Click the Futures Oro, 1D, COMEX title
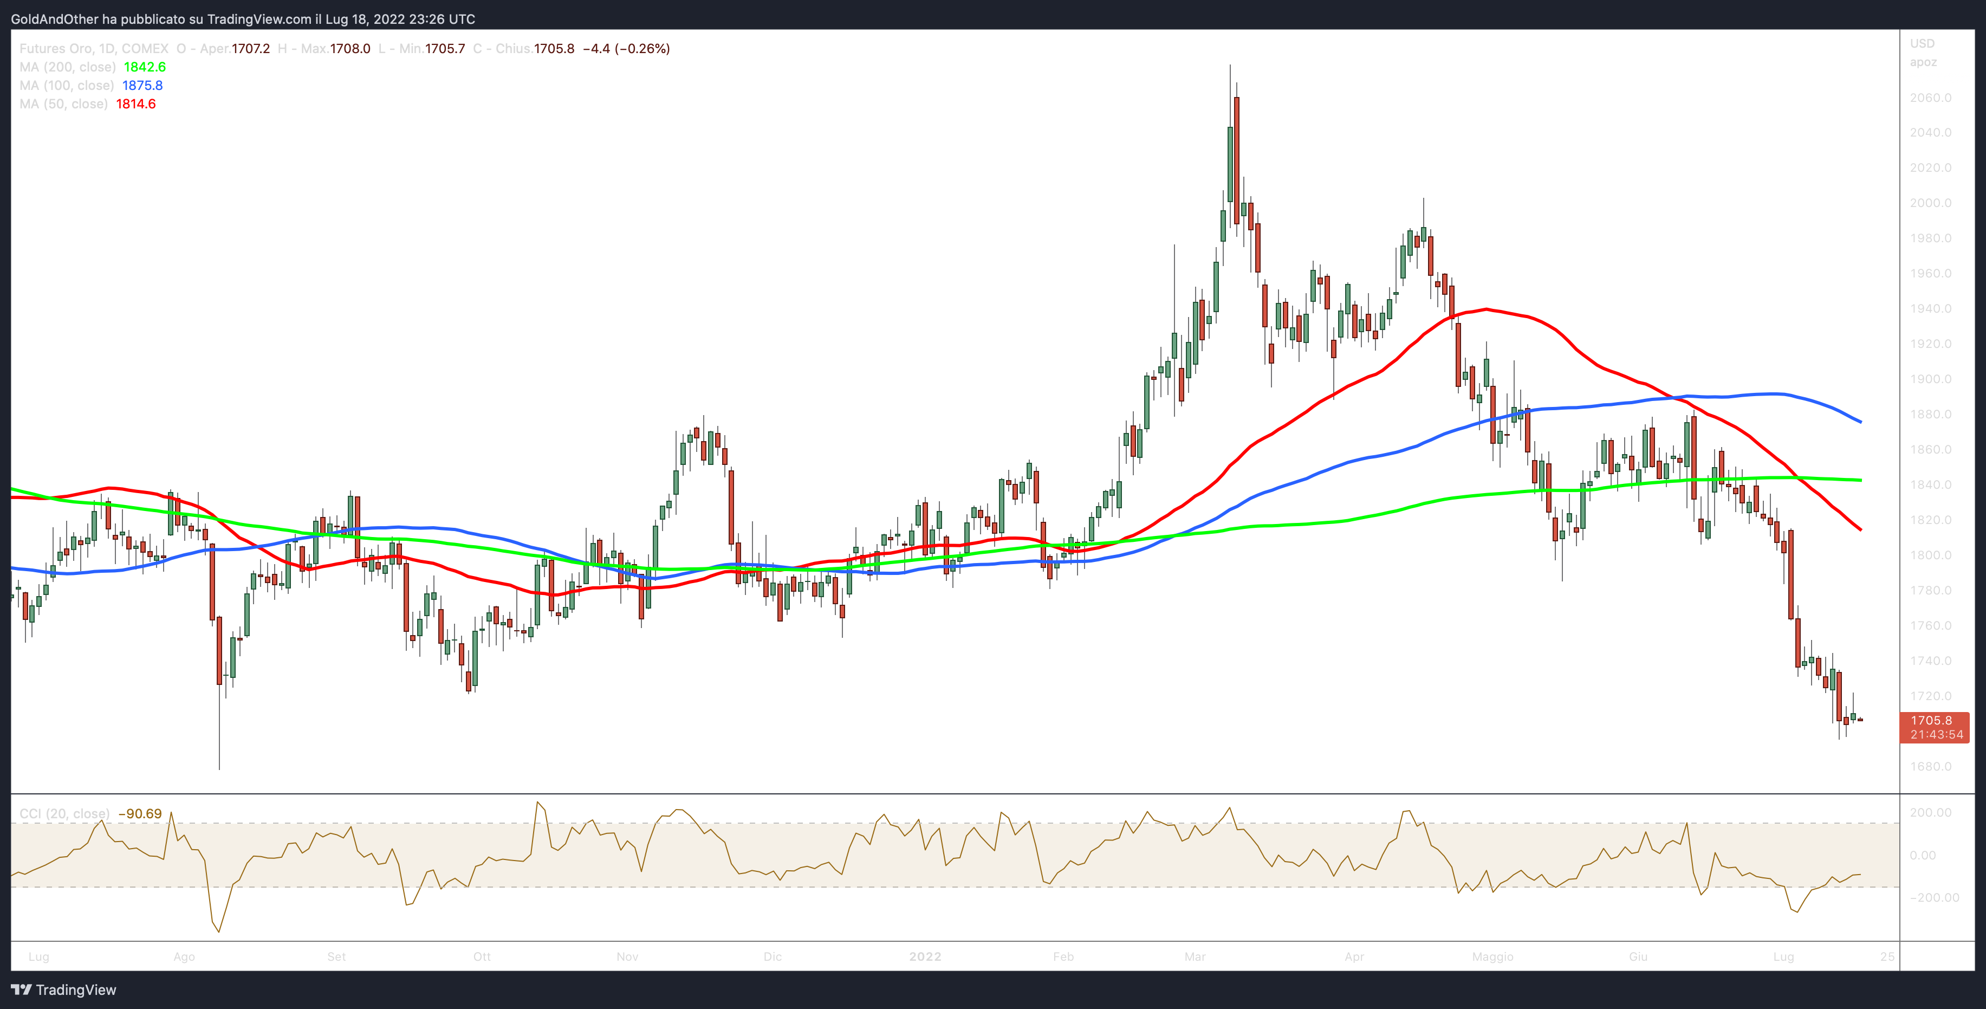 point(93,49)
